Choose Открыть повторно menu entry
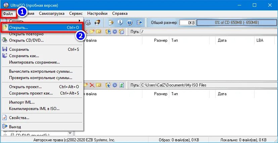Image resolution: width=278 pixels, height=143 pixels. point(43,34)
